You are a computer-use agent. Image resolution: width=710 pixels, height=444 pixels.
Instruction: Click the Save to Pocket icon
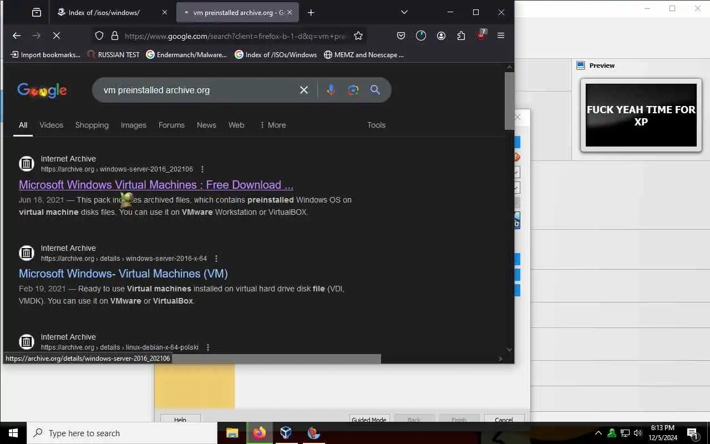[401, 36]
